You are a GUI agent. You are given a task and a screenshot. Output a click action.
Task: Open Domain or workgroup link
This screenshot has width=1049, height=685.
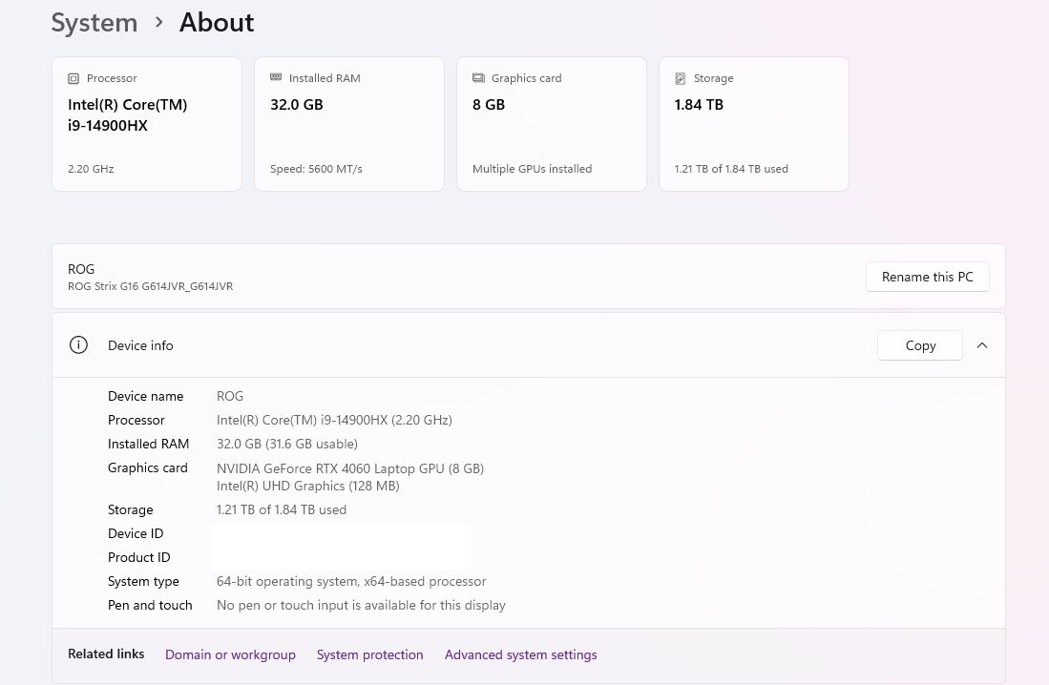coord(230,654)
